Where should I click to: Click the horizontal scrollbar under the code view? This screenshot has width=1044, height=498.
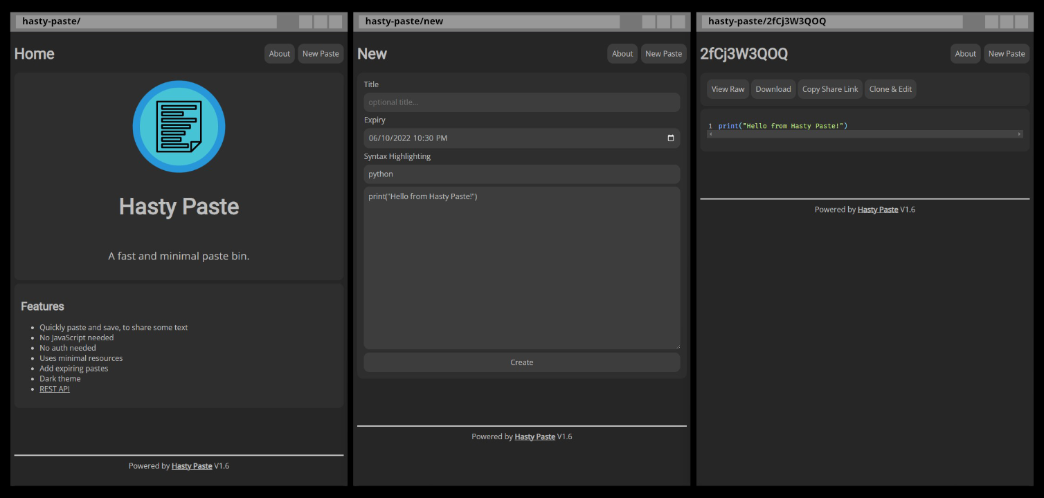[864, 134]
